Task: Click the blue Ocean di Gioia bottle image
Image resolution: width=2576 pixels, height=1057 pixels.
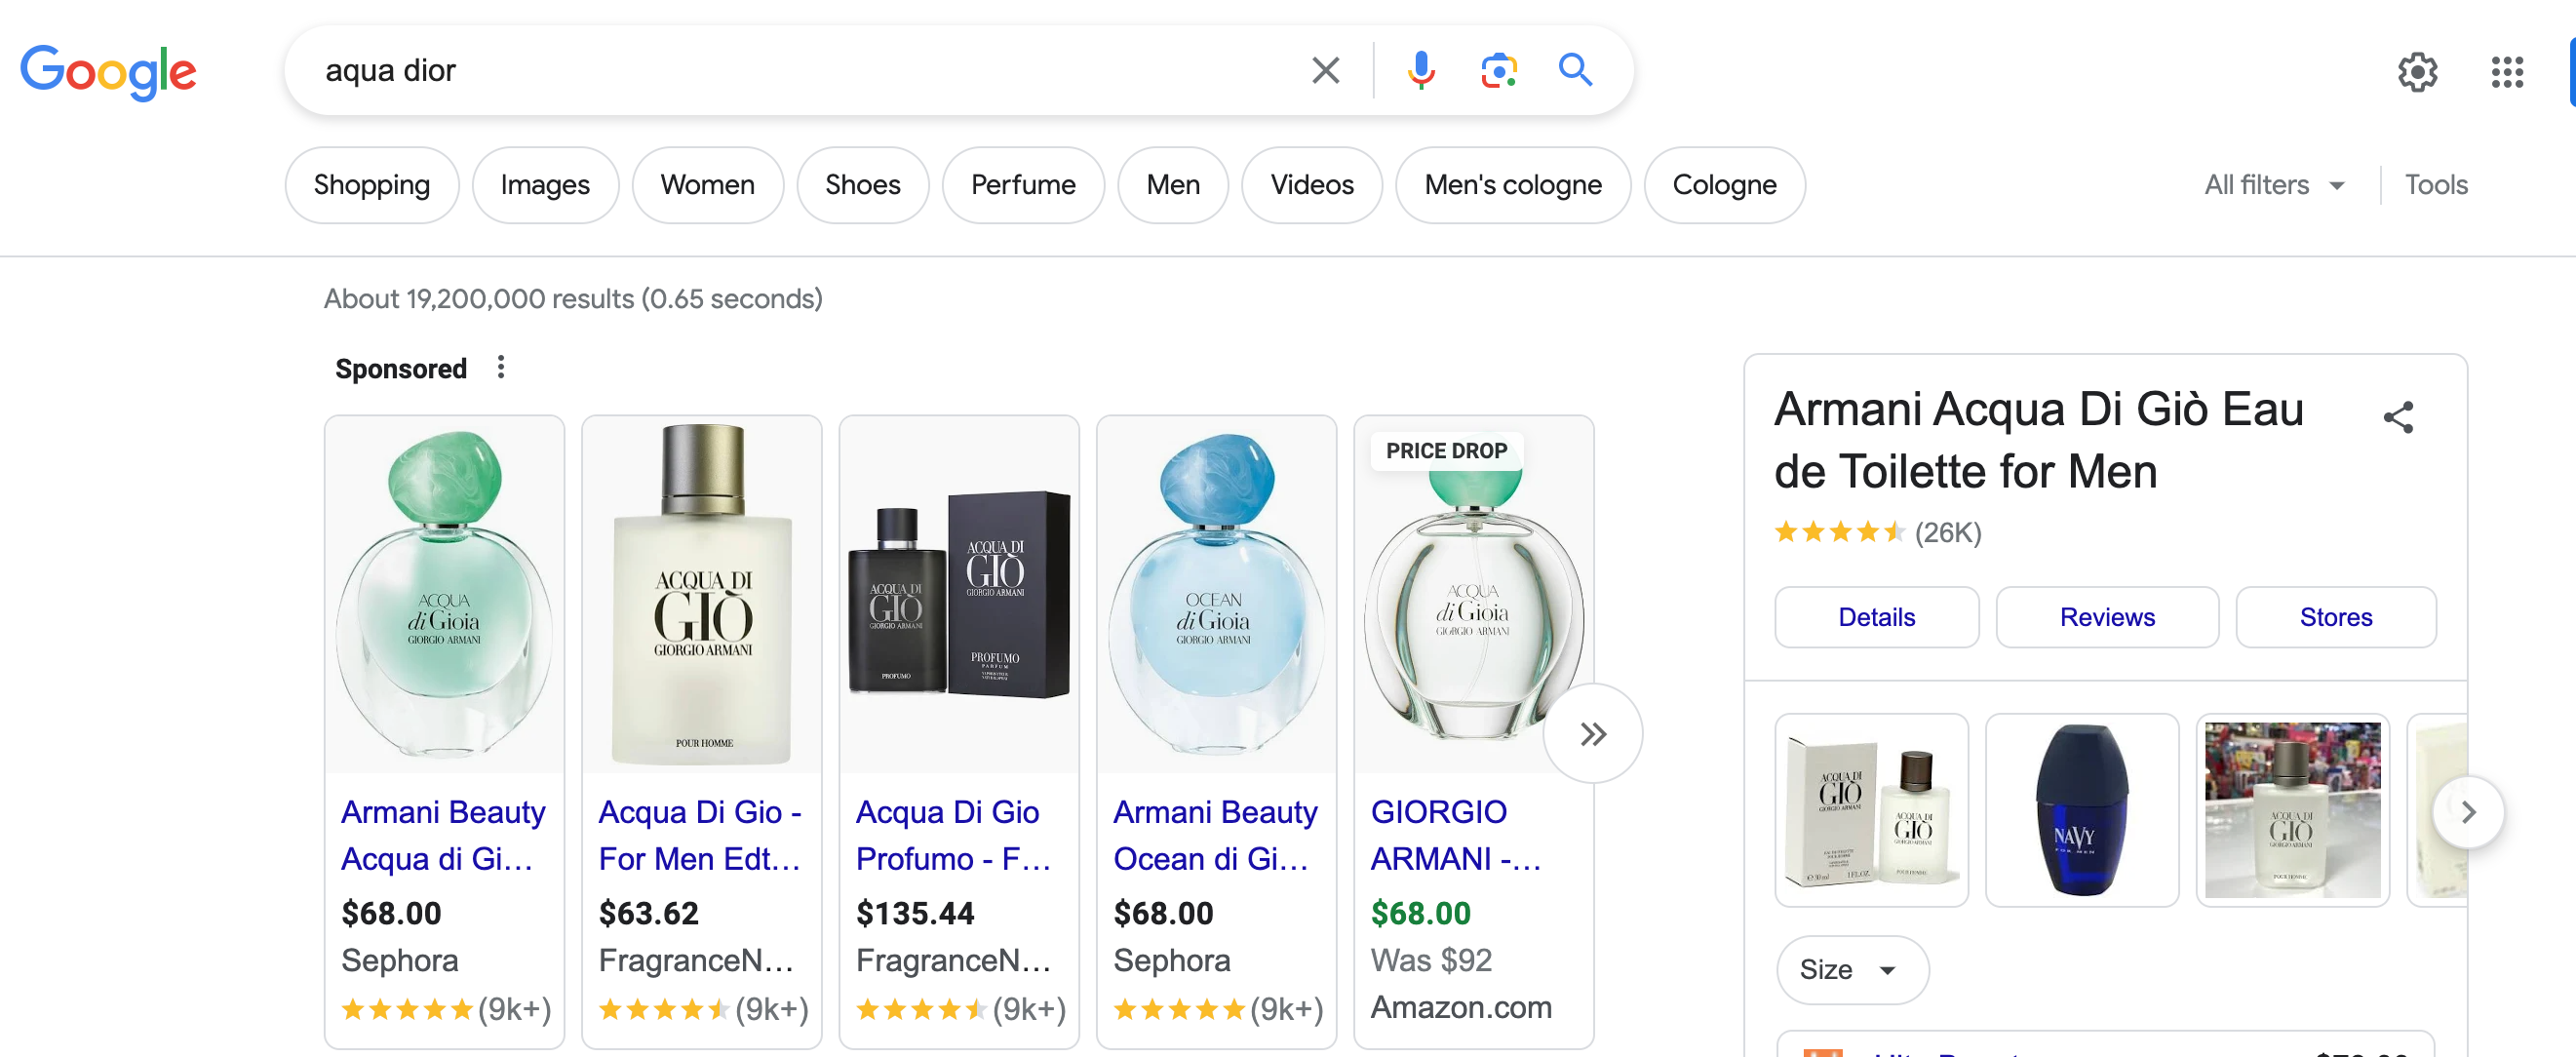Action: coord(1216,595)
